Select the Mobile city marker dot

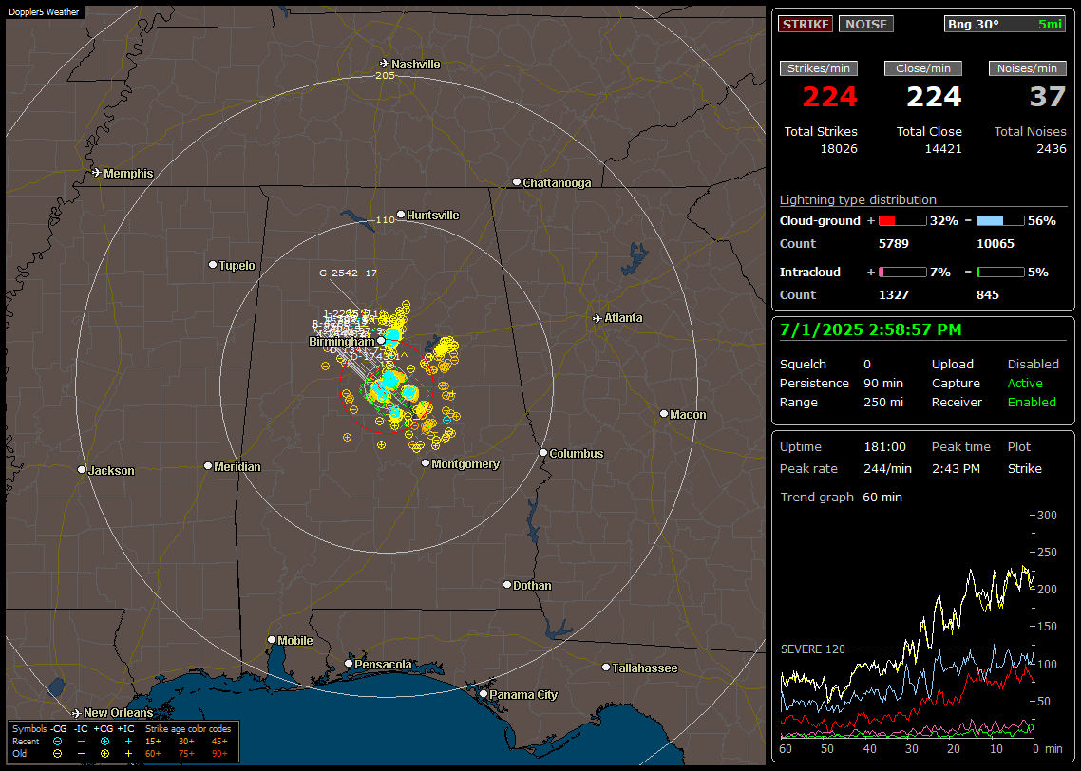tap(272, 640)
